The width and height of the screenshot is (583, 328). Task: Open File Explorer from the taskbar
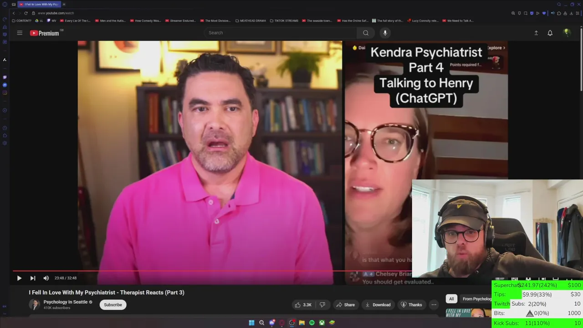pyautogui.click(x=302, y=323)
